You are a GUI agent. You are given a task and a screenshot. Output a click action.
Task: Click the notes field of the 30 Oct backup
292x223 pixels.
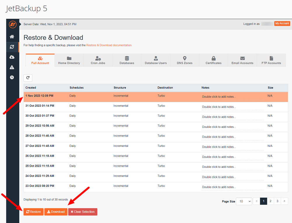pos(233,117)
